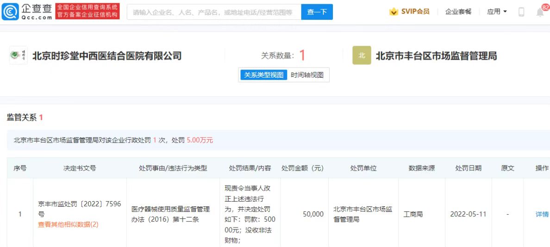Screen dimensions: 550x247
Task: Select the 2022-05-11 date cell
Action: coord(468,214)
